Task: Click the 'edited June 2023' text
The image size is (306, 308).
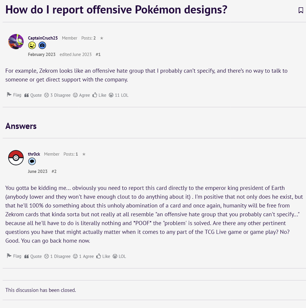Action: tap(75, 55)
